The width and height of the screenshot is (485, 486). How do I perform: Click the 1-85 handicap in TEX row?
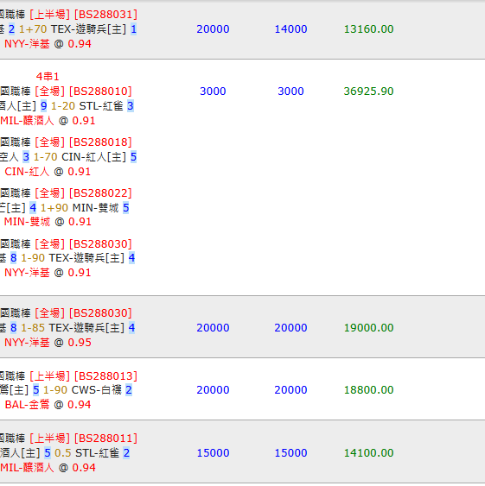coord(33,328)
